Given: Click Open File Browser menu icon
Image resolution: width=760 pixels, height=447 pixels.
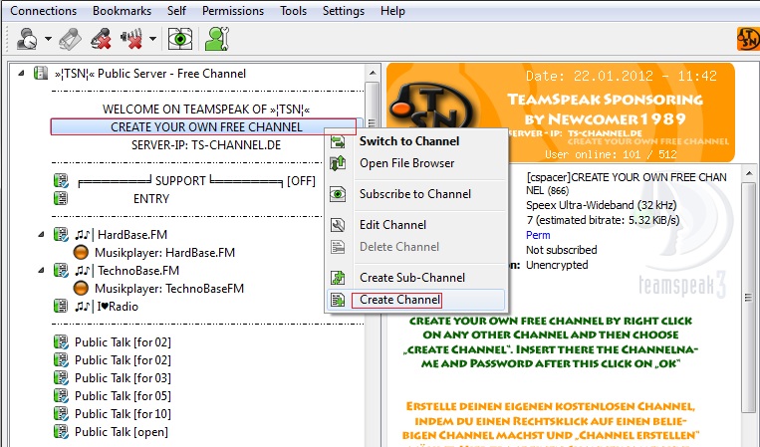Looking at the screenshot, I should [x=338, y=163].
